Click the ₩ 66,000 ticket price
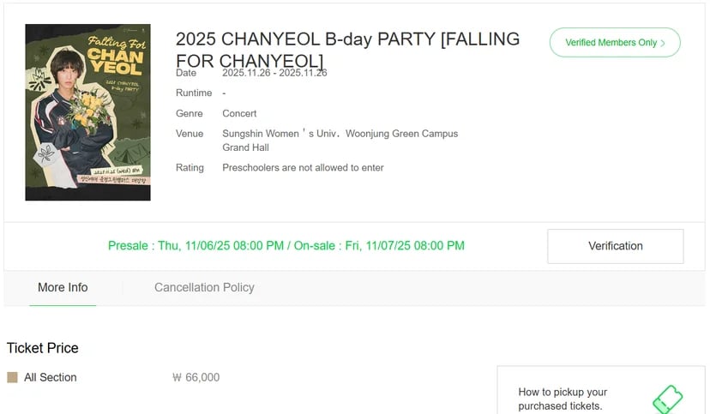 196,377
